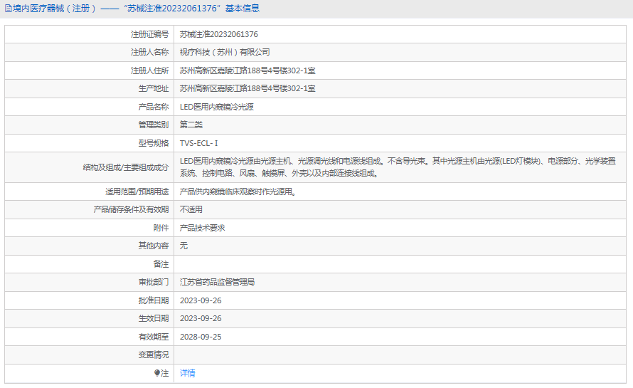The image size is (633, 388).
Task: Select the 不适用 storage condition value
Action: pyautogui.click(x=191, y=209)
